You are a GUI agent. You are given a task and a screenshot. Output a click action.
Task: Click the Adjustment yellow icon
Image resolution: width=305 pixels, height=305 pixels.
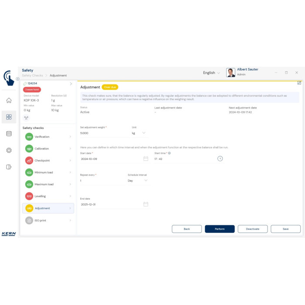point(29,208)
